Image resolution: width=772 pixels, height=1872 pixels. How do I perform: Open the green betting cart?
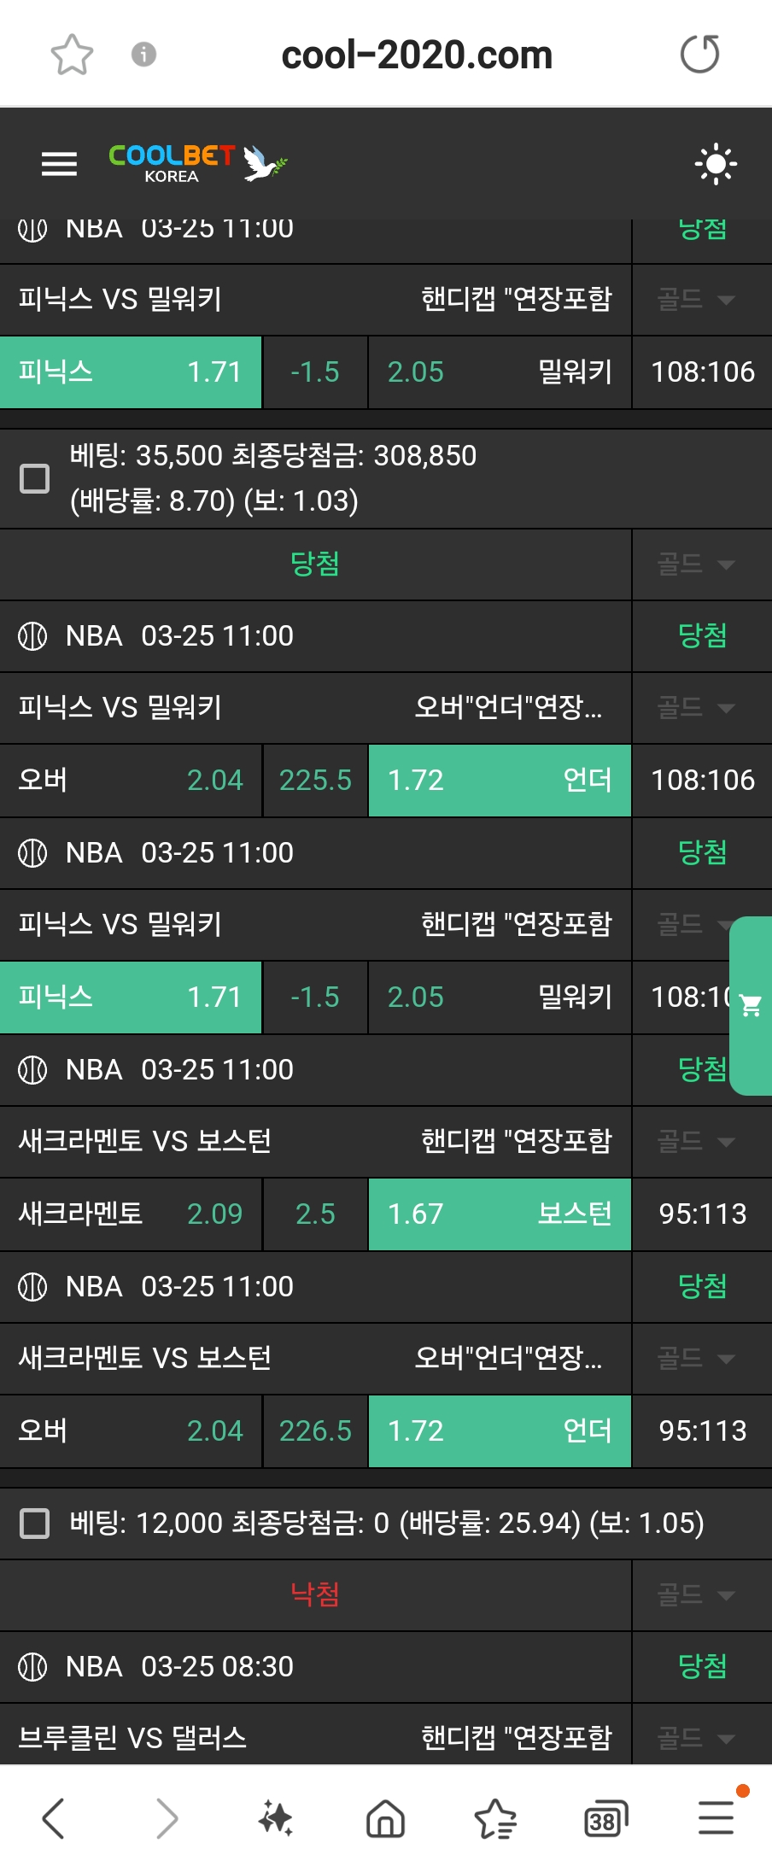[x=752, y=1005]
